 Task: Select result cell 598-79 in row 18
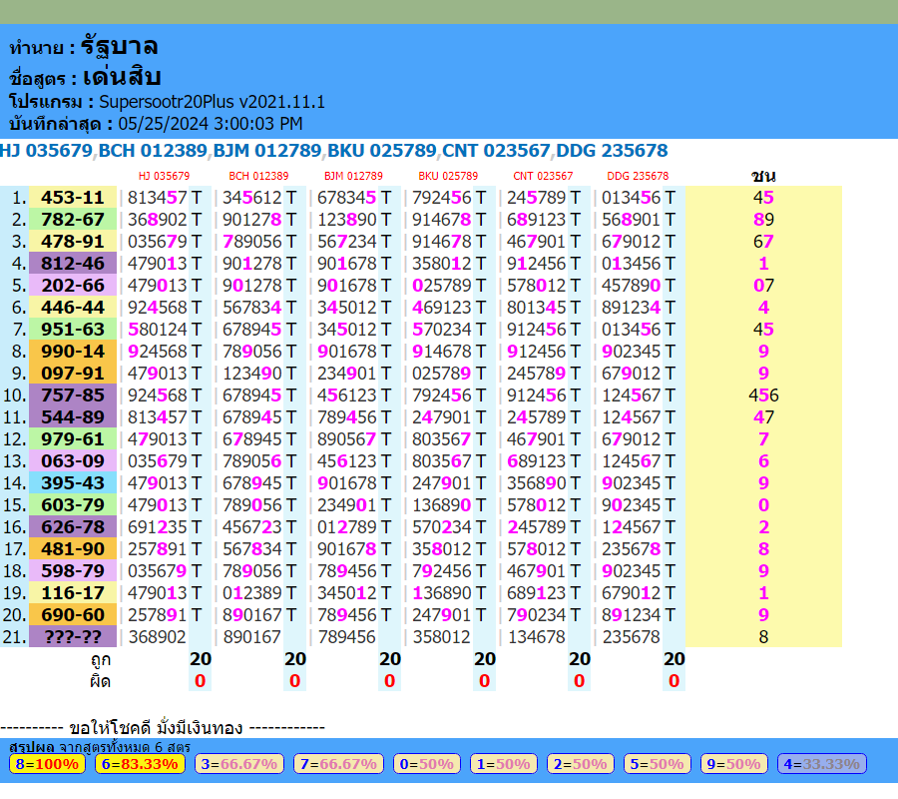point(73,571)
